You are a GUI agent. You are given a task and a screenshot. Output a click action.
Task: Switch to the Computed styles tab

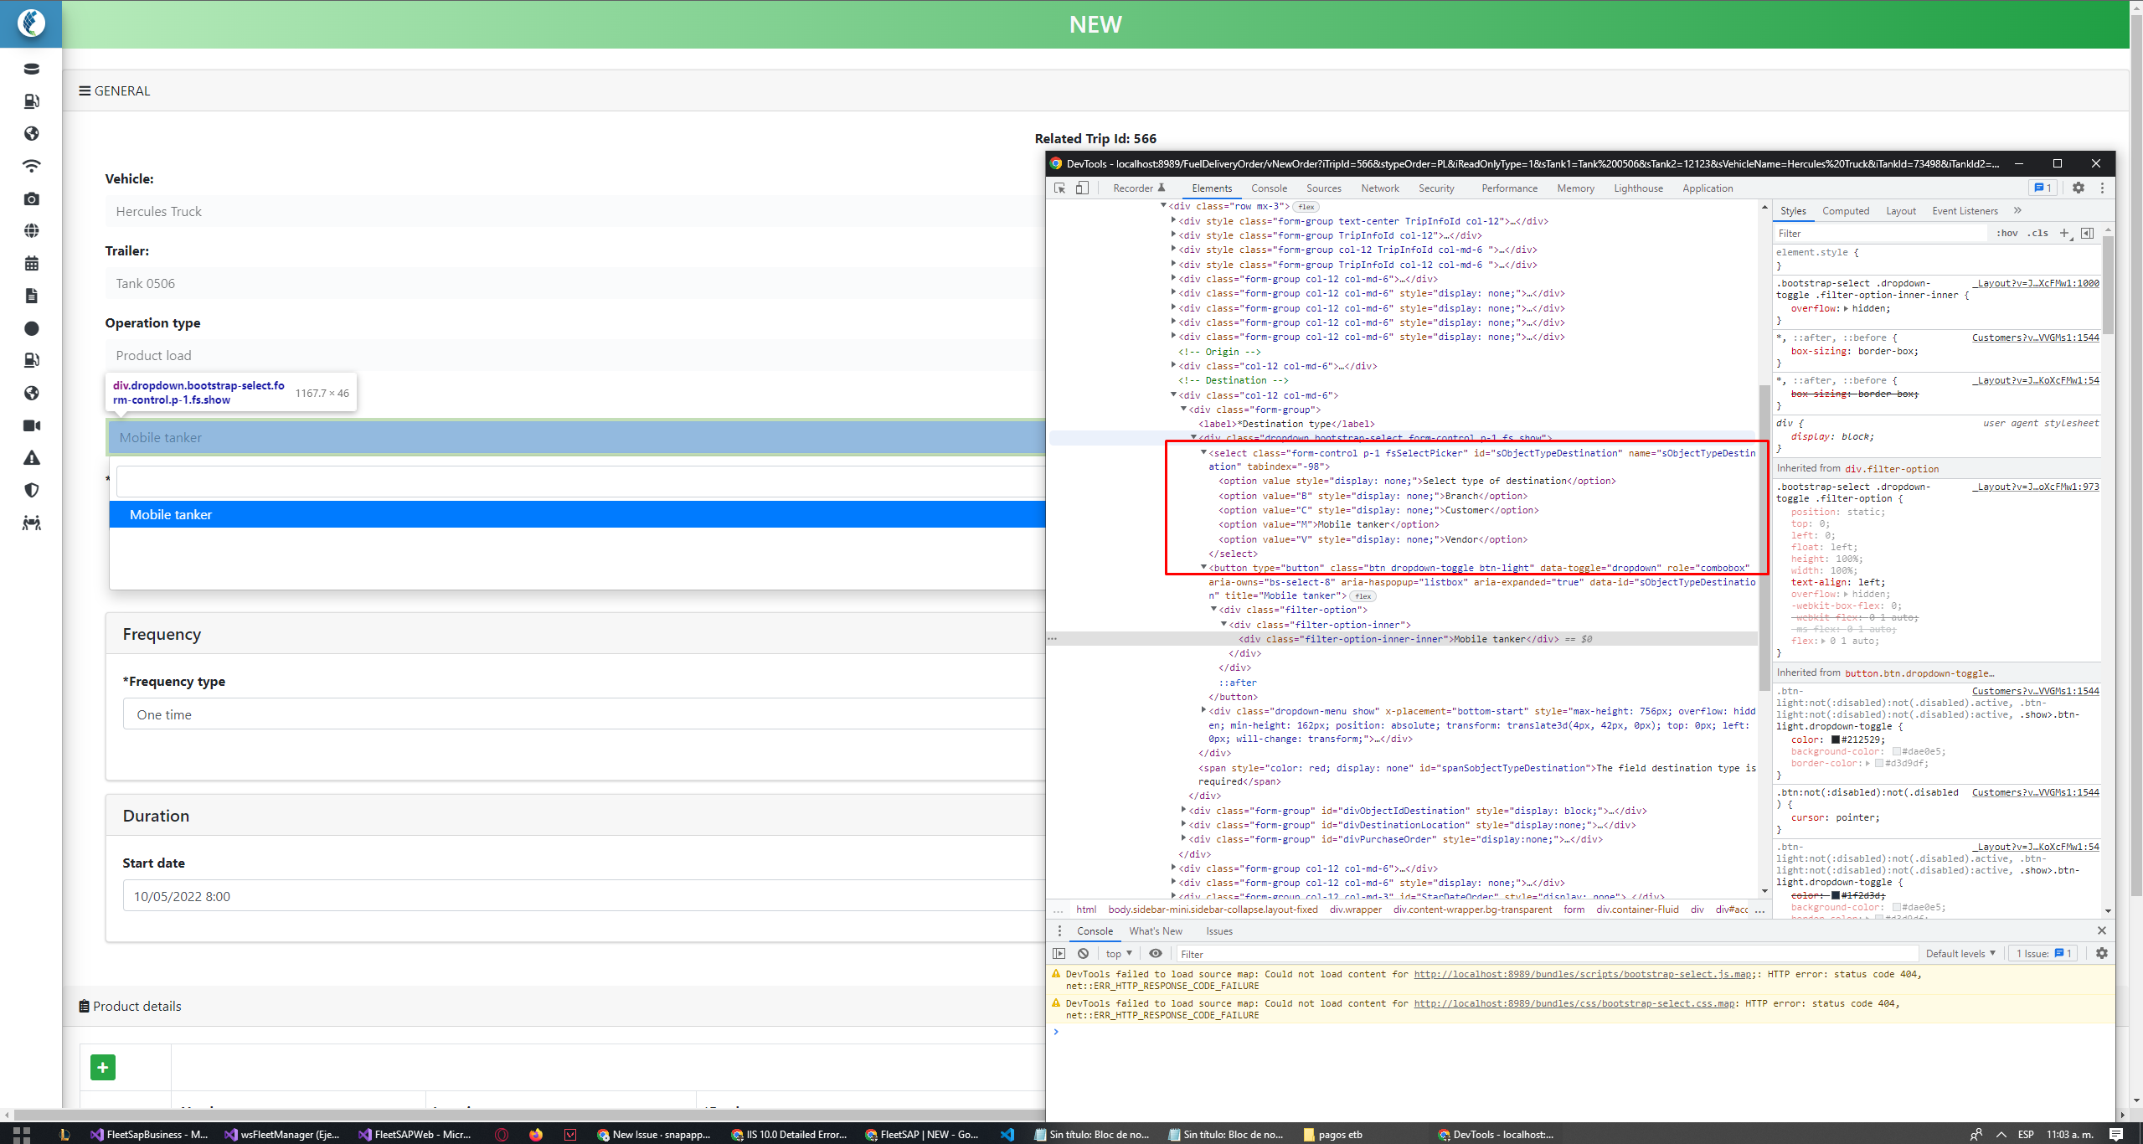[x=1845, y=210]
